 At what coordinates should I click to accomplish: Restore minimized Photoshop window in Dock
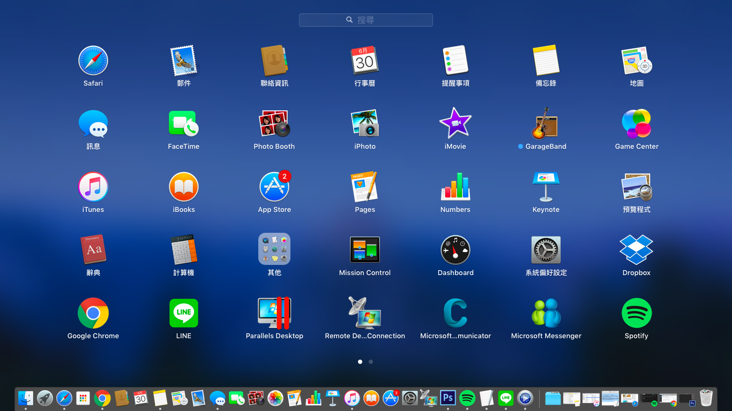tap(688, 399)
